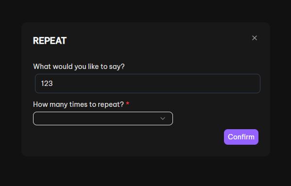Dismiss the dialog via the top-right X
The image size is (291, 186).
click(x=255, y=38)
